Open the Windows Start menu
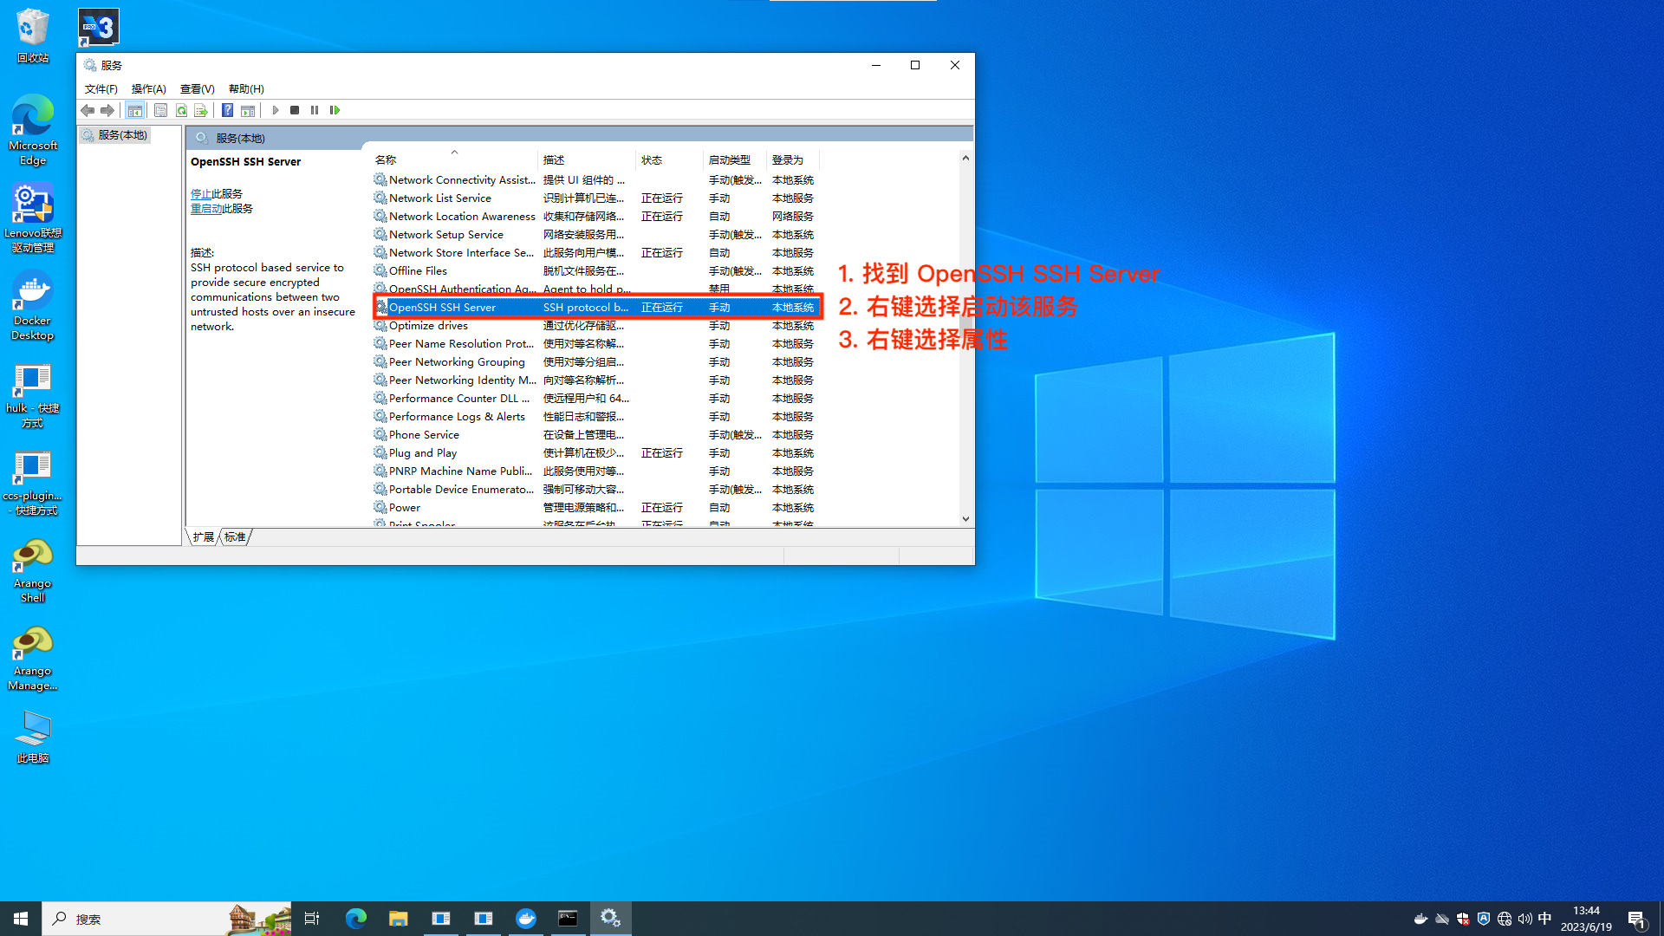Image resolution: width=1664 pixels, height=936 pixels. [x=21, y=919]
